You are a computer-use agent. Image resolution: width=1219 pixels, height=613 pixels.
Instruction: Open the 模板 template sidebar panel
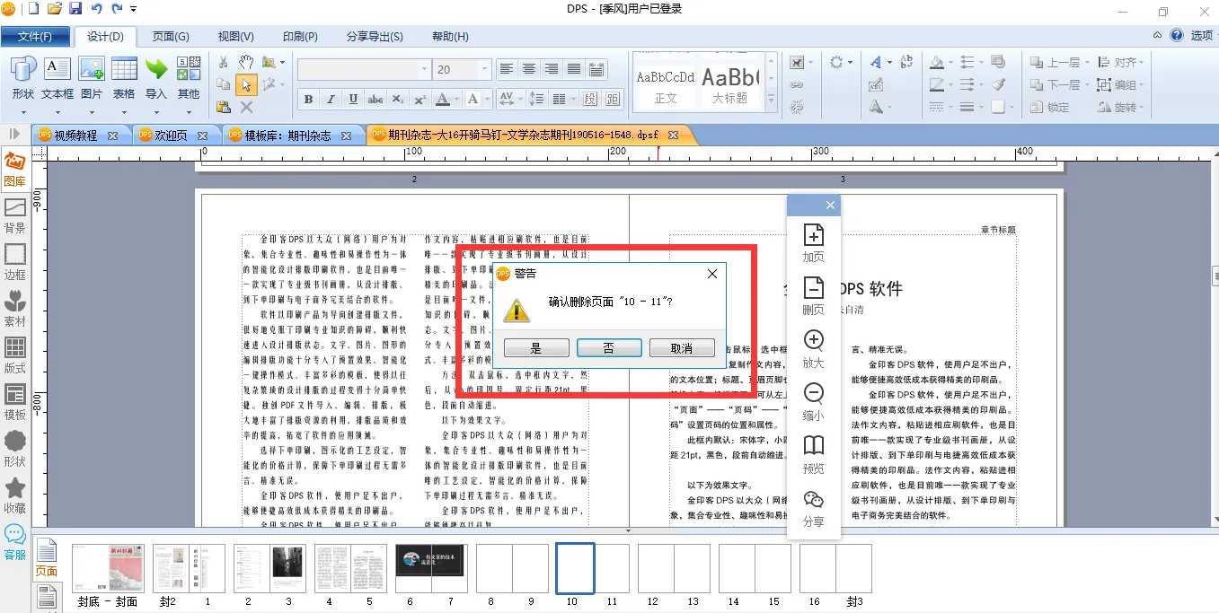coord(14,403)
